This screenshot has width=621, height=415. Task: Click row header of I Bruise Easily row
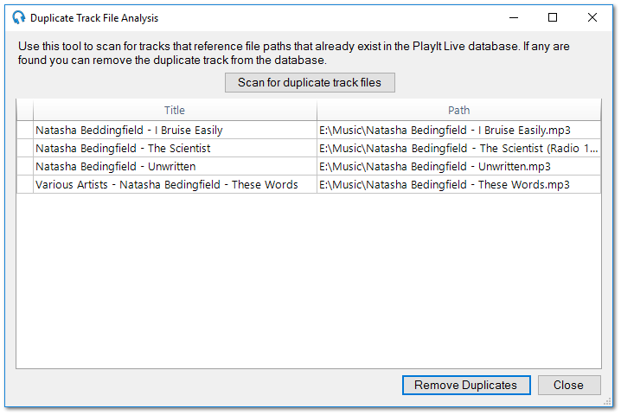click(x=25, y=130)
